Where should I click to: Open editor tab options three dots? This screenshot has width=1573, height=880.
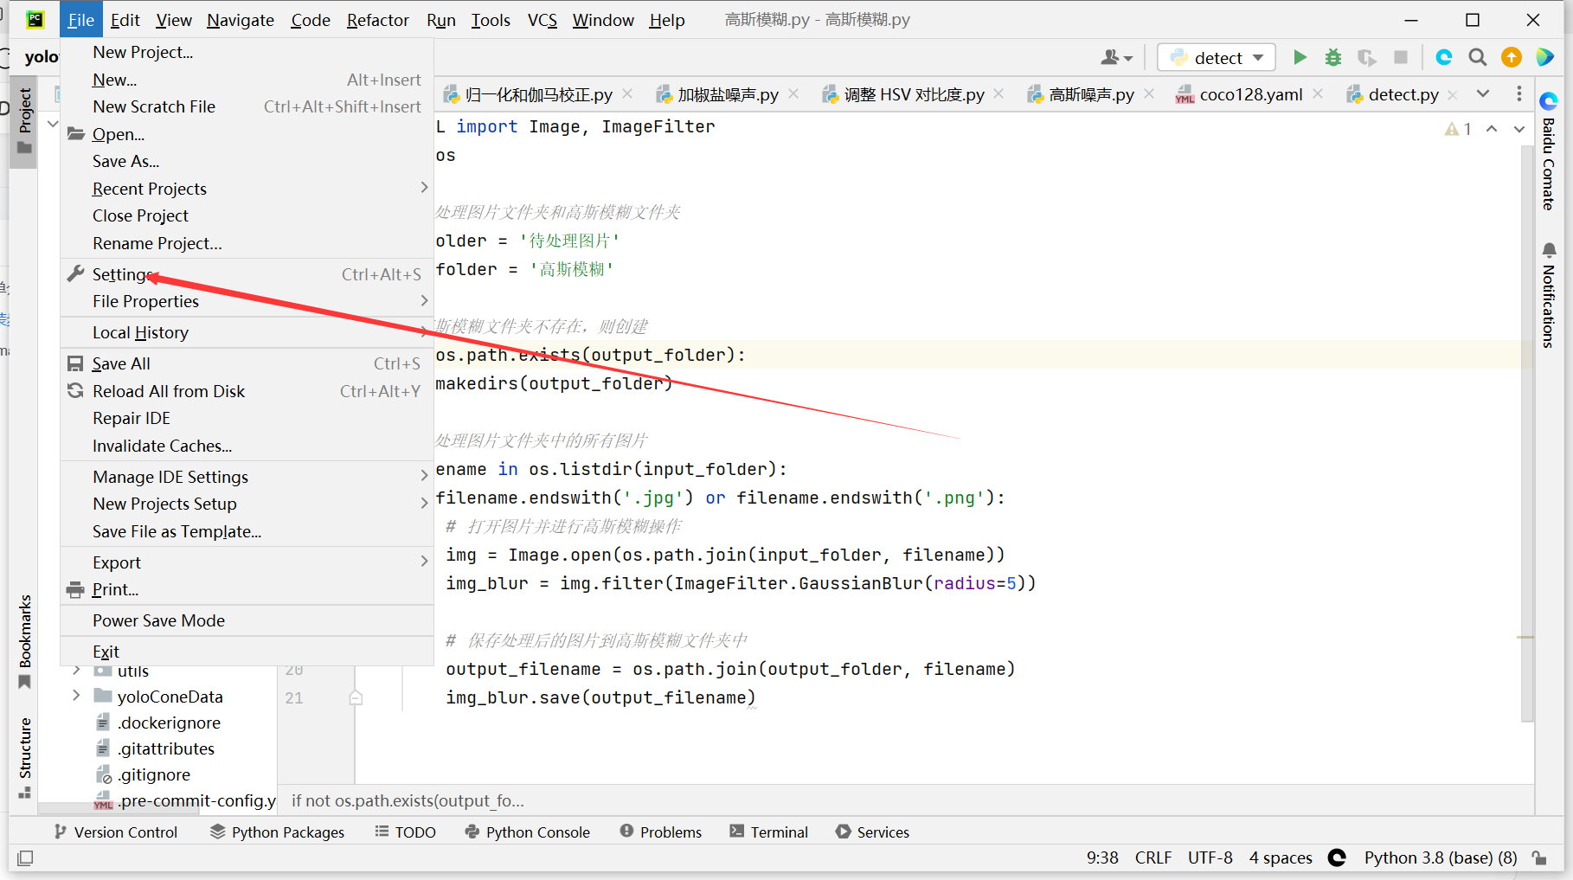1519,93
